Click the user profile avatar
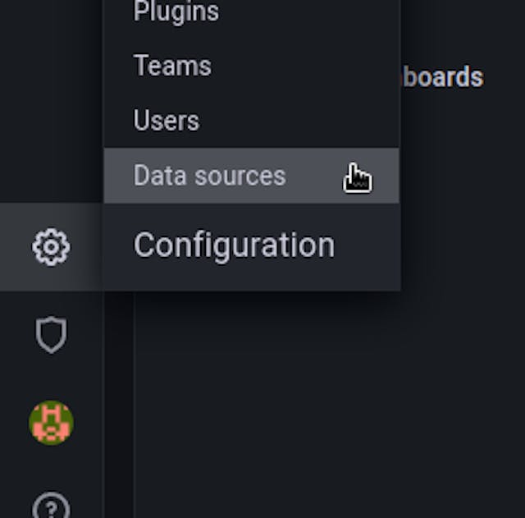 pyautogui.click(x=51, y=423)
